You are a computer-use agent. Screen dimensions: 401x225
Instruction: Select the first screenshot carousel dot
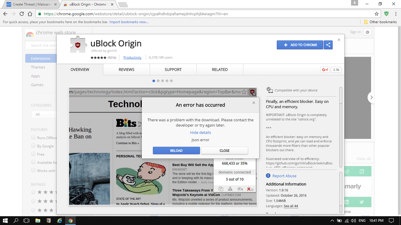tap(154, 81)
